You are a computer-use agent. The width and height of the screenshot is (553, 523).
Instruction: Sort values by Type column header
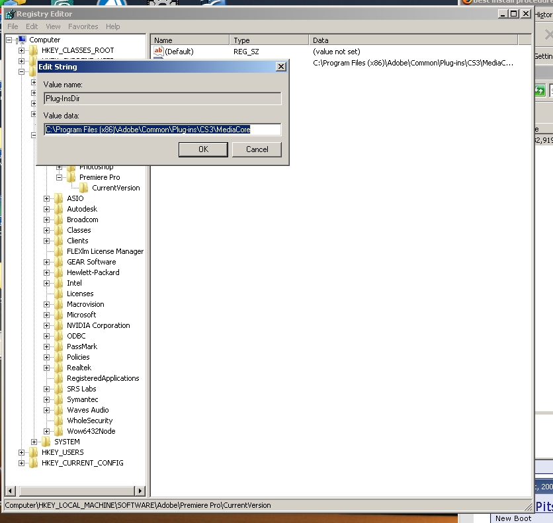tap(269, 40)
